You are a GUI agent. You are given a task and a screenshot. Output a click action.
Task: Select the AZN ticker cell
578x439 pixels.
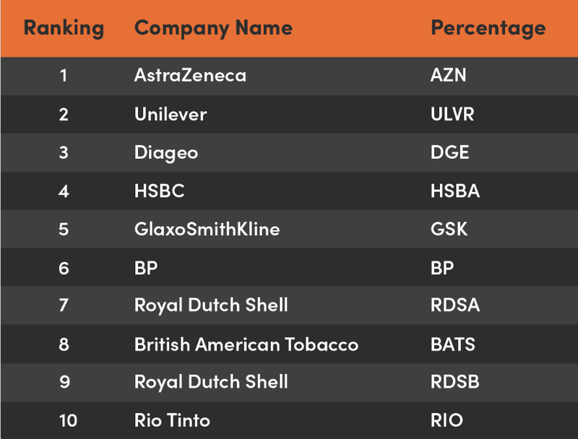click(448, 75)
